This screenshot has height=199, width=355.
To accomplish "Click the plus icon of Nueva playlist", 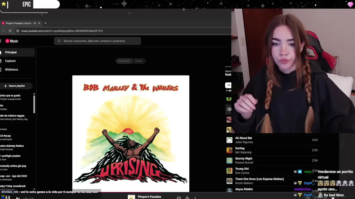I will [x=5, y=86].
